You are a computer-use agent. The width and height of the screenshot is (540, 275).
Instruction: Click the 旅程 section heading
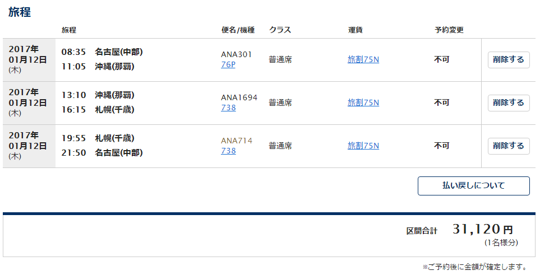[x=20, y=12]
